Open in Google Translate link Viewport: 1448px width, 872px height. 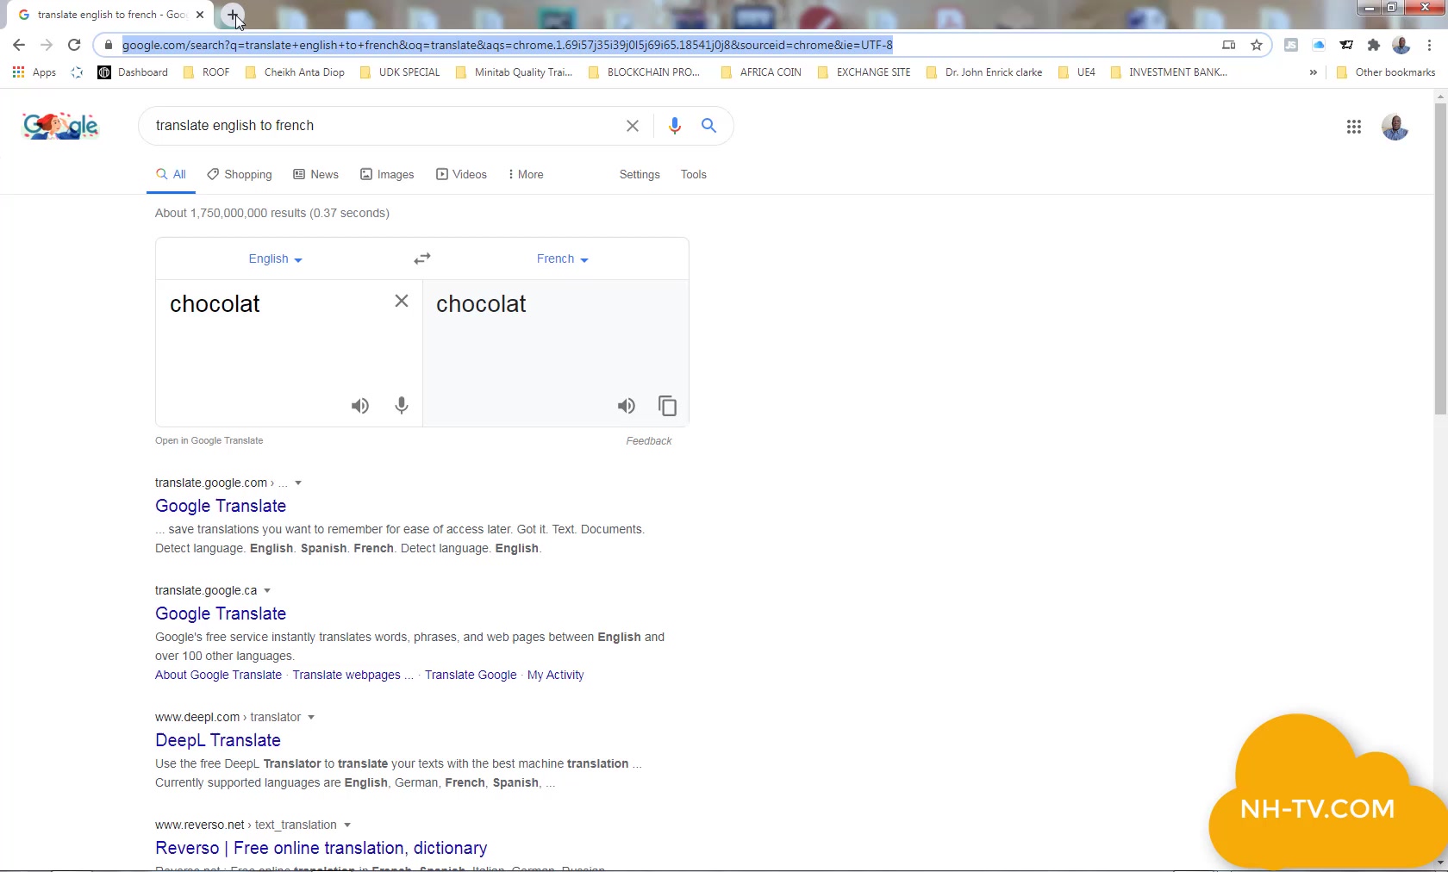pos(209,441)
